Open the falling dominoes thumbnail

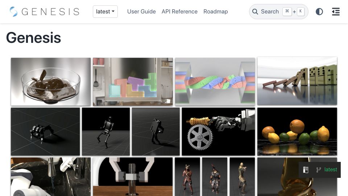point(297,81)
